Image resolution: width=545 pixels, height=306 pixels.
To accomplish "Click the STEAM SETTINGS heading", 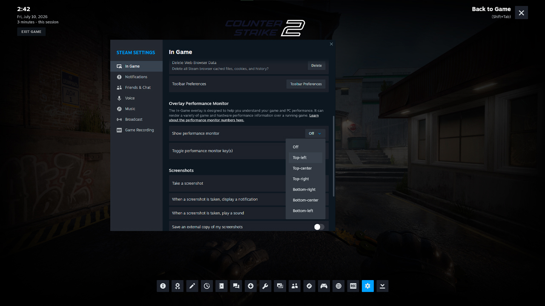I will 136,53.
